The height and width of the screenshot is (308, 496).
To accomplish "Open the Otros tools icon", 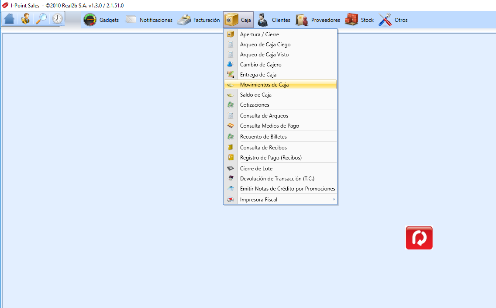I will click(385, 20).
